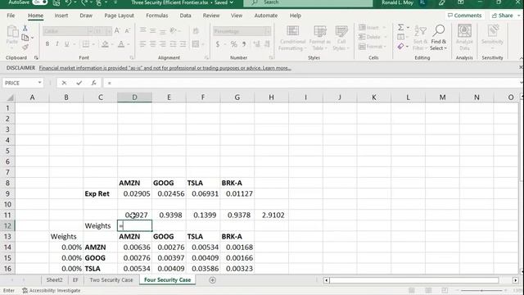Click the Insert cells button
The width and height of the screenshot is (524, 295).
pyautogui.click(x=372, y=27)
